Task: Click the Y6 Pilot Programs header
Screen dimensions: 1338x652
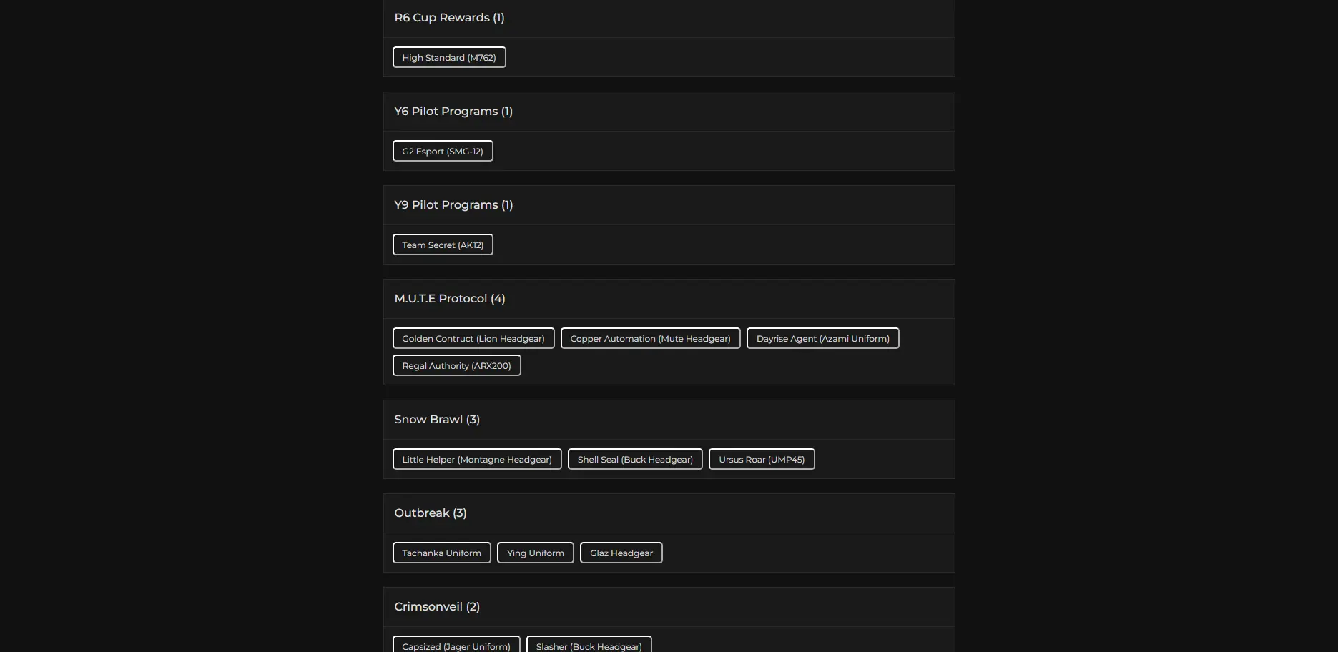Action: click(x=453, y=112)
